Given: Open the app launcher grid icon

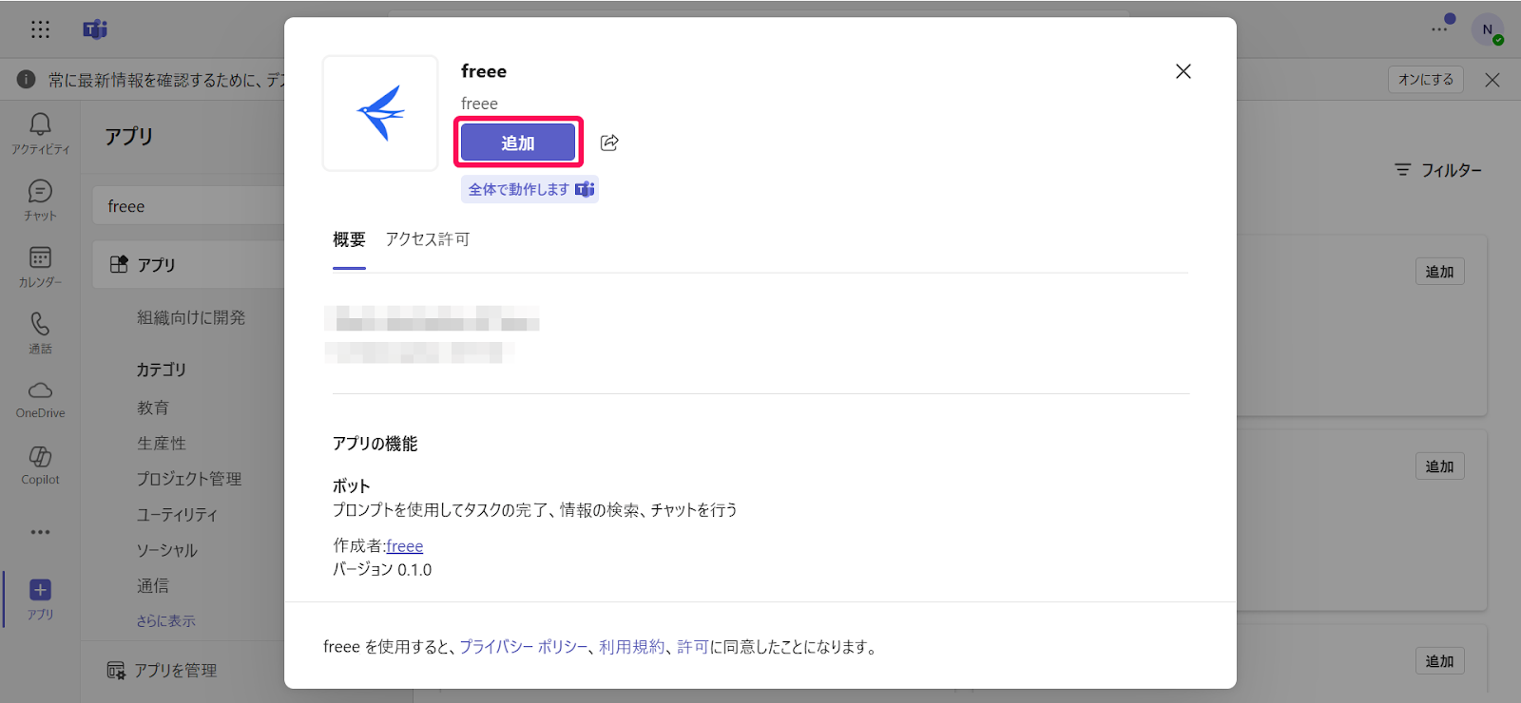Looking at the screenshot, I should (40, 29).
